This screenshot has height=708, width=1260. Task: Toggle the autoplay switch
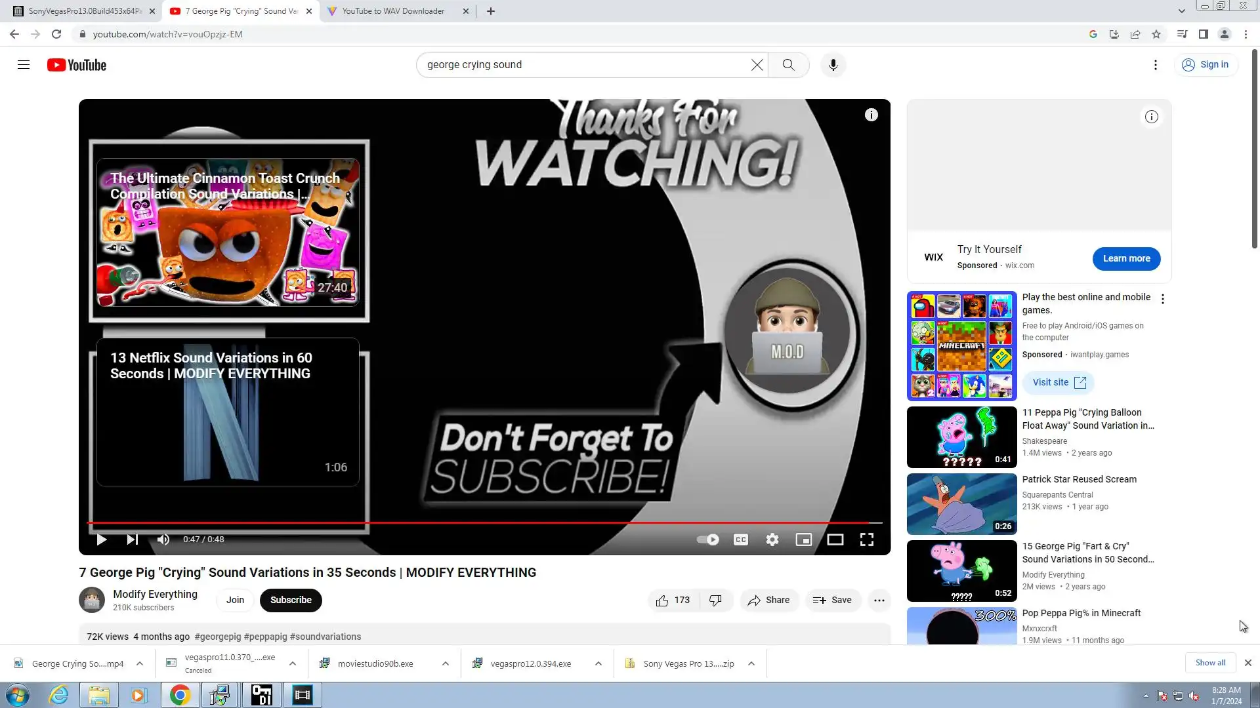click(x=707, y=540)
